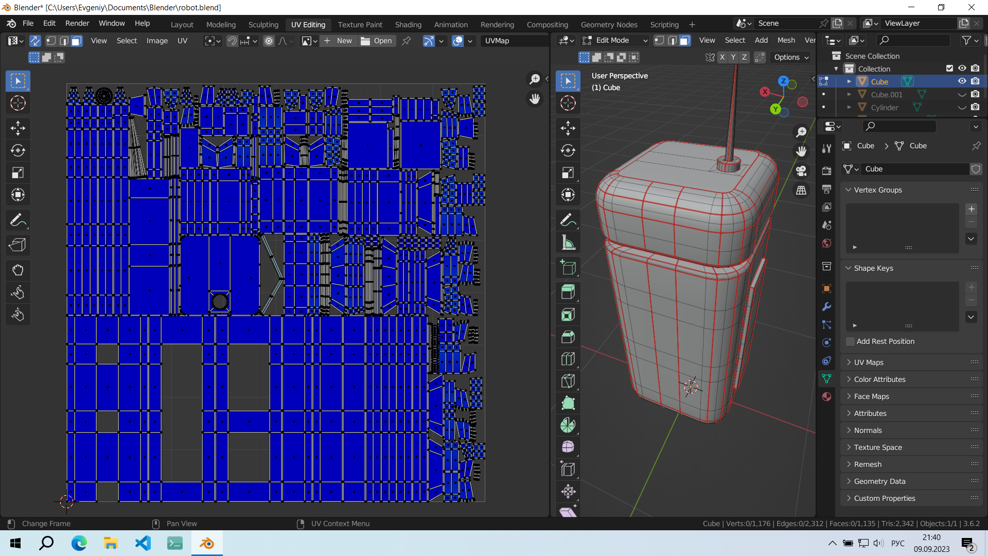Select the Loop Cut tool

pyautogui.click(x=568, y=359)
